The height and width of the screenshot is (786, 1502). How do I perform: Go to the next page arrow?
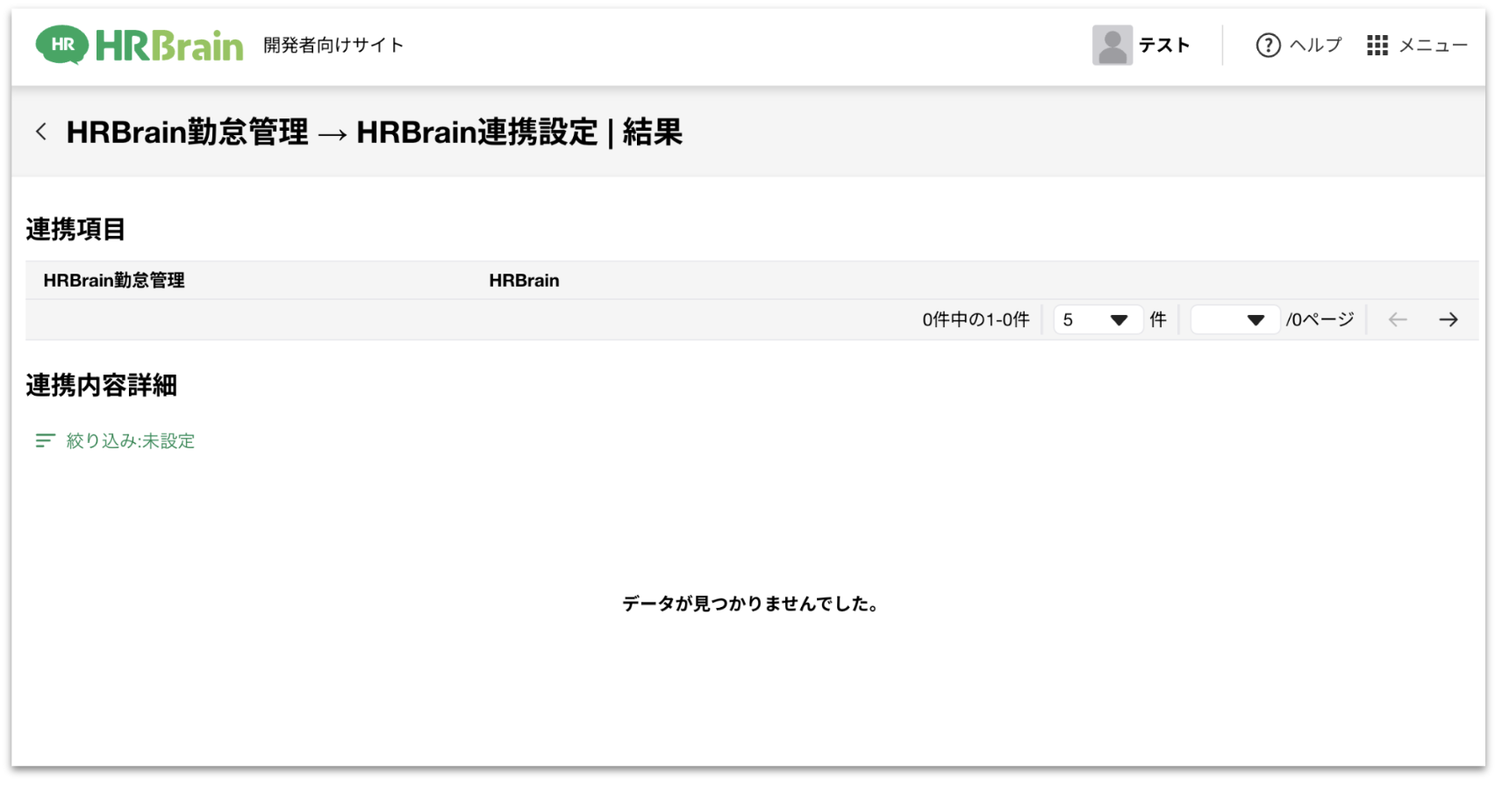pos(1448,320)
